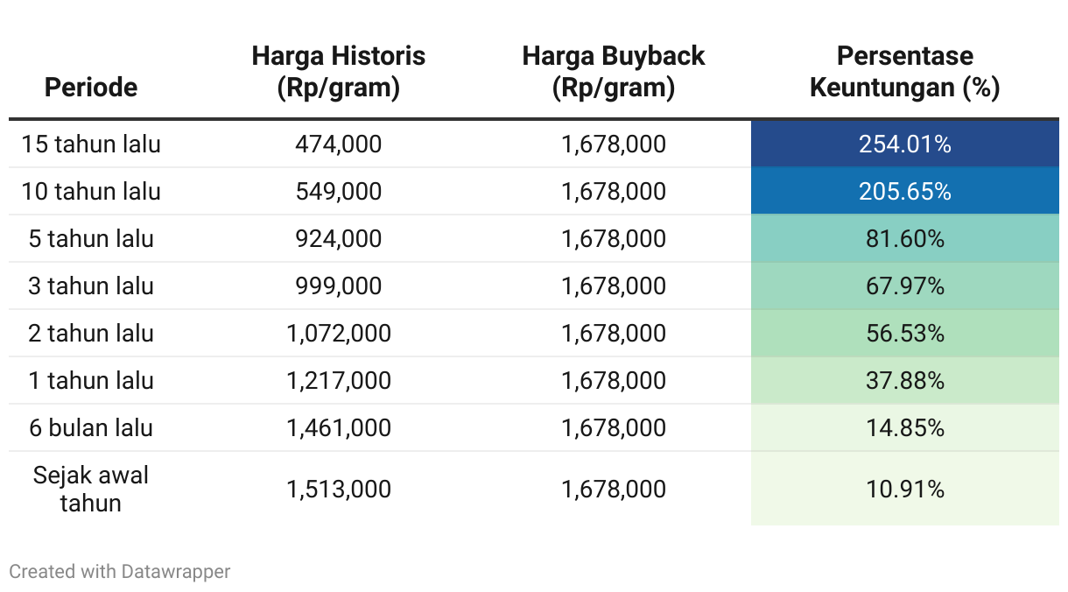Select the 1,217,000 price in 1 tahun row
This screenshot has width=1068, height=592.
pos(339,380)
